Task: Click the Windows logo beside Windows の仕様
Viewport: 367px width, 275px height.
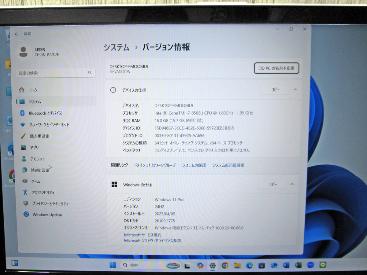Action: click(114, 185)
